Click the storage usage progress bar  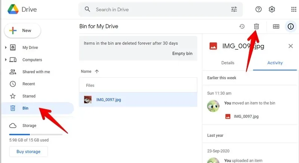point(36,135)
